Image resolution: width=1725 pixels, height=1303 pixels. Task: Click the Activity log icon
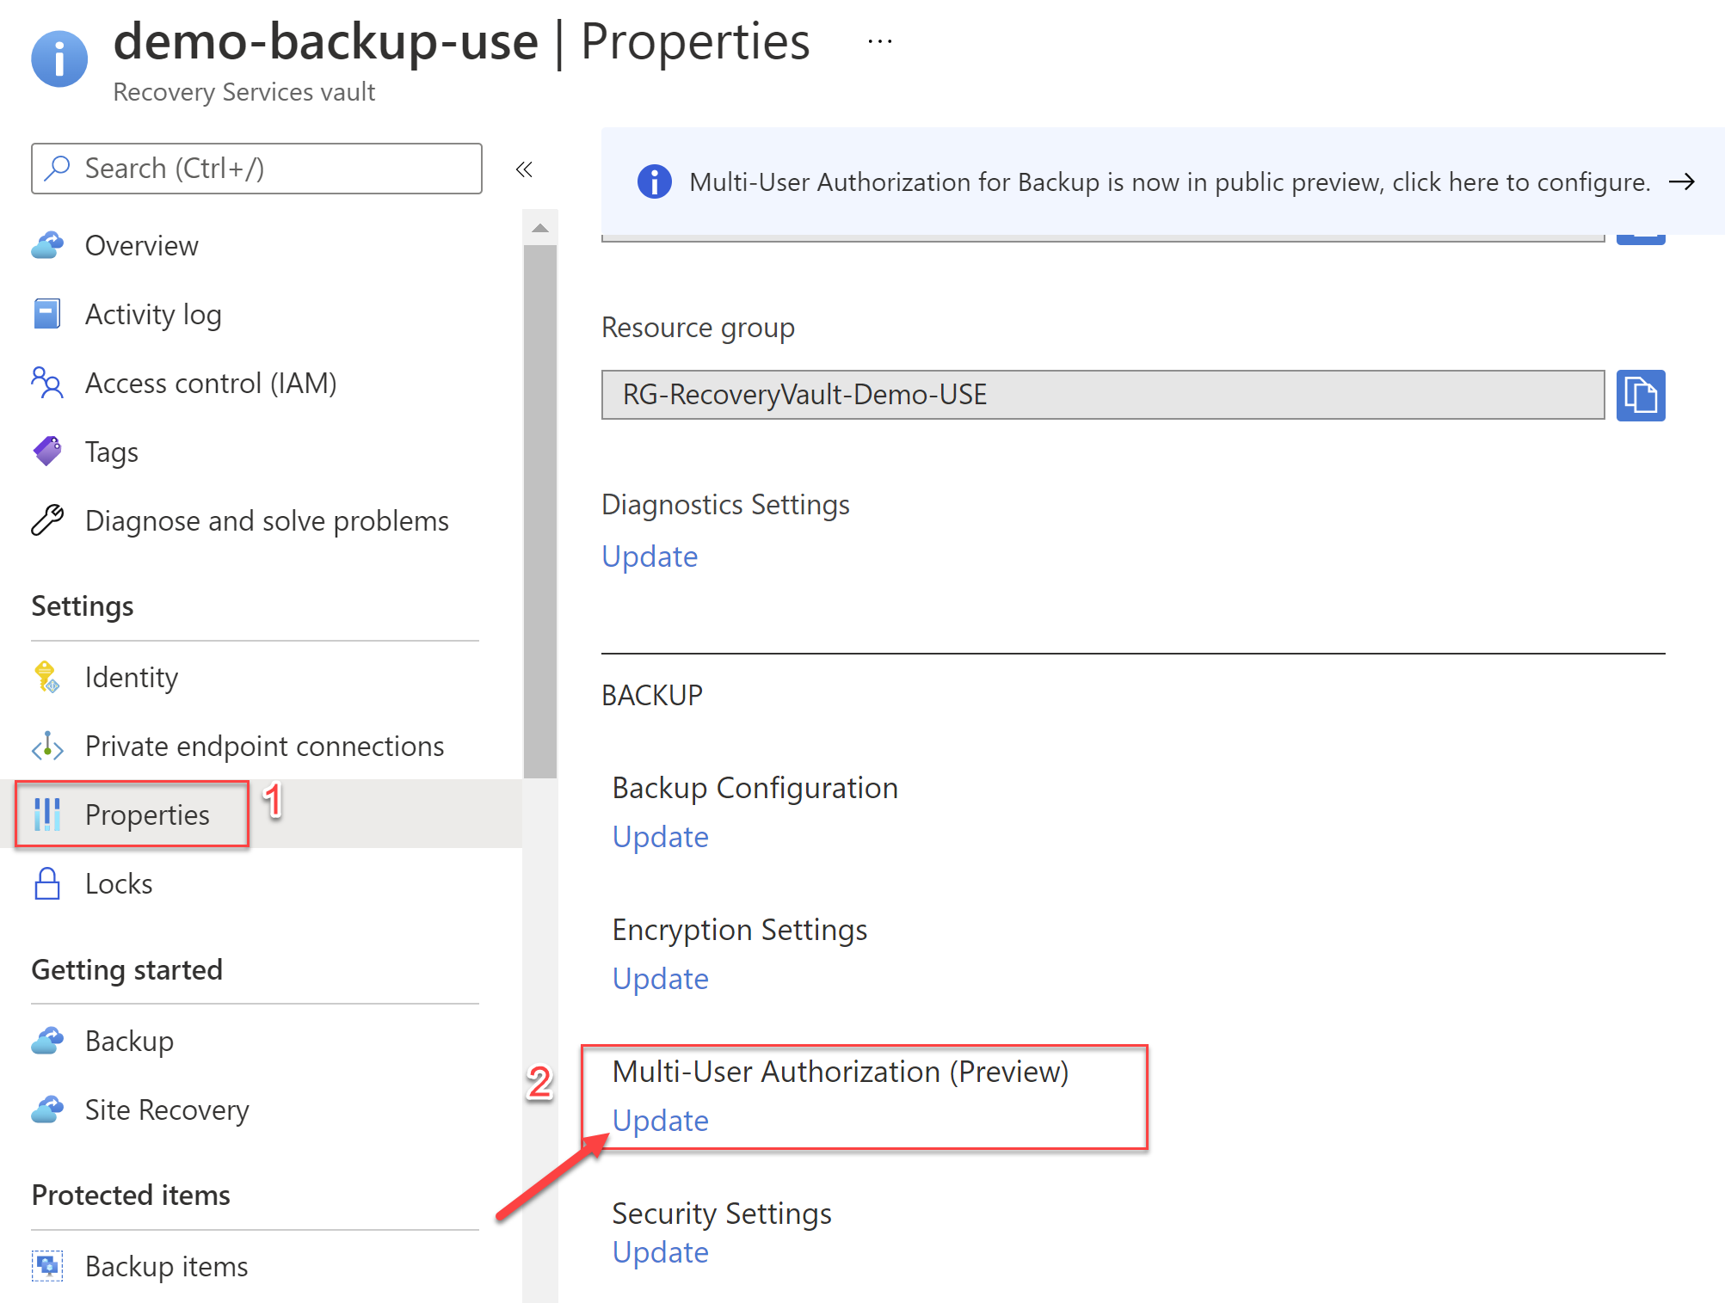pos(47,314)
